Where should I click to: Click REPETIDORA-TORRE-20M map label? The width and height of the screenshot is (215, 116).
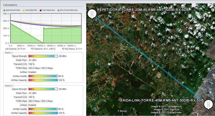coord(143,10)
